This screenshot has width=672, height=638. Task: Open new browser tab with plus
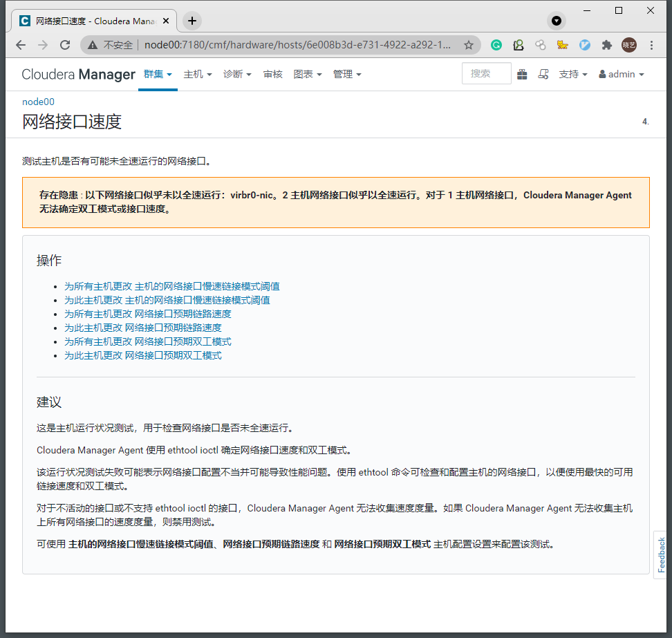tap(192, 21)
